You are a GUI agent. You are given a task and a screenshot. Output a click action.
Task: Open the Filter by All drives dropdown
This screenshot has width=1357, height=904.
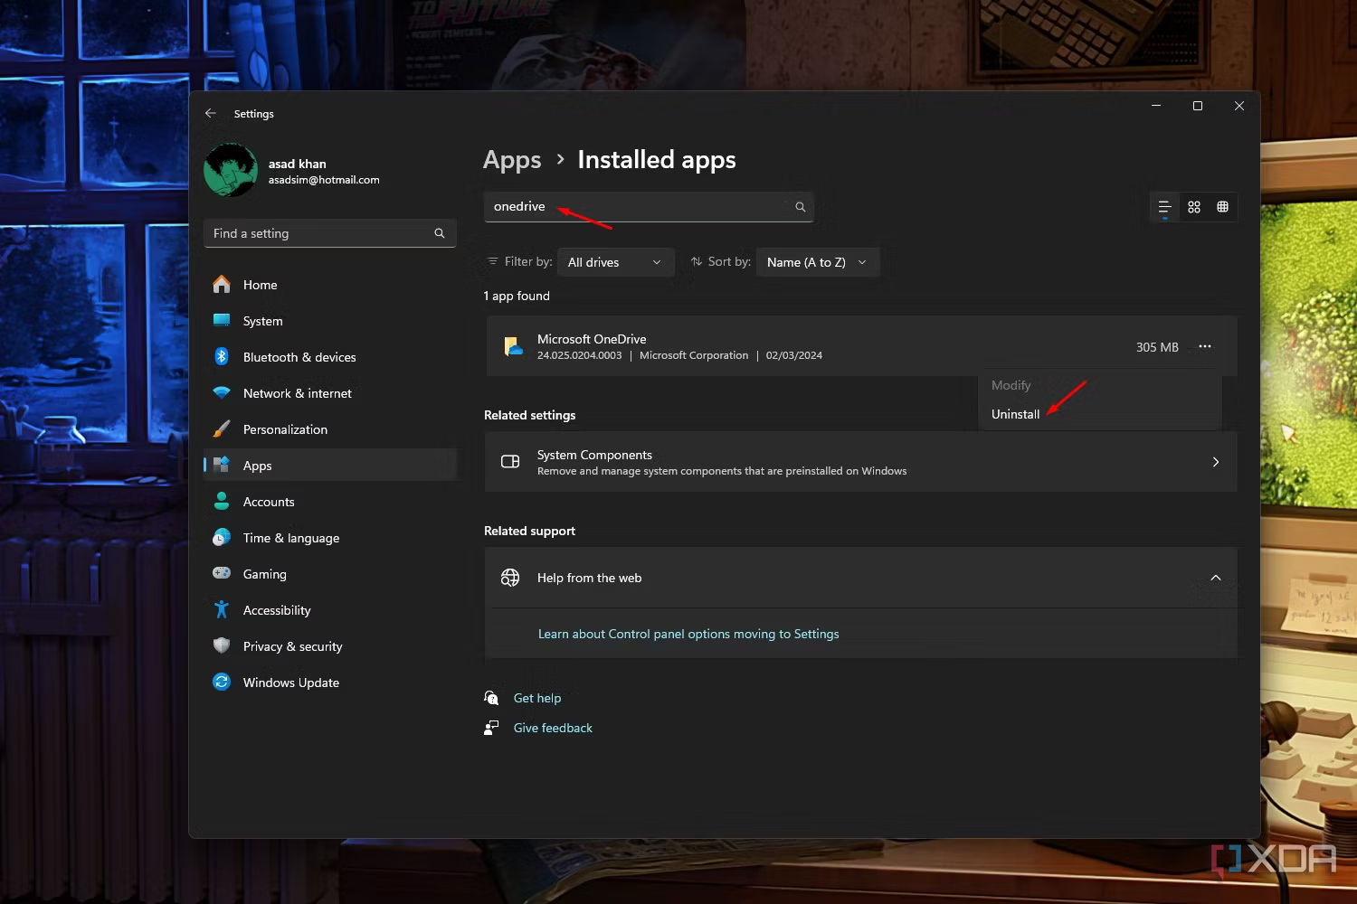pyautogui.click(x=616, y=262)
